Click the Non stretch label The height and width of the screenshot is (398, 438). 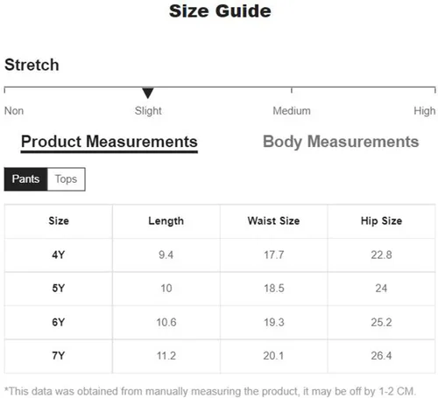click(x=14, y=111)
